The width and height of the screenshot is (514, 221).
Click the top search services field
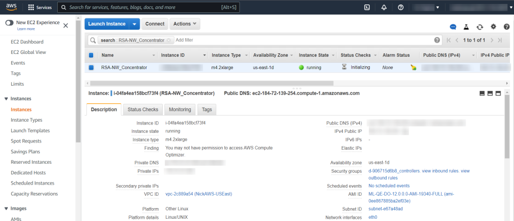pyautogui.click(x=149, y=7)
